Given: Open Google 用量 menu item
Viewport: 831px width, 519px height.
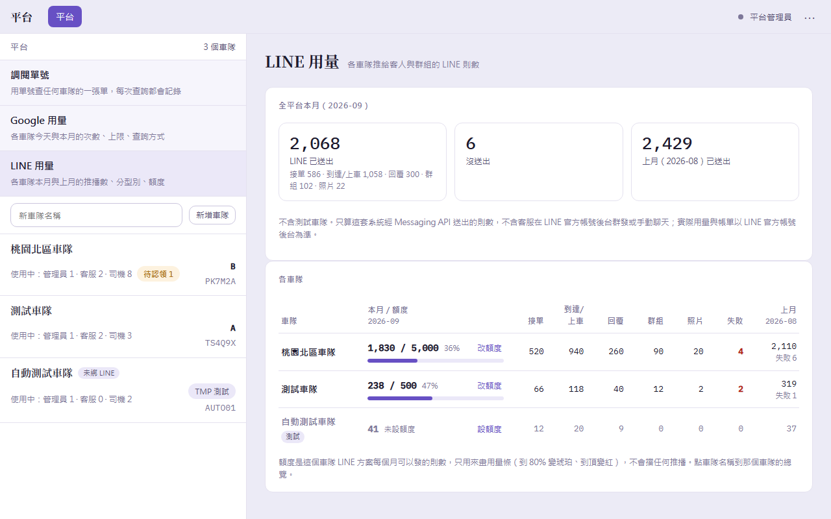Looking at the screenshot, I should [x=123, y=128].
